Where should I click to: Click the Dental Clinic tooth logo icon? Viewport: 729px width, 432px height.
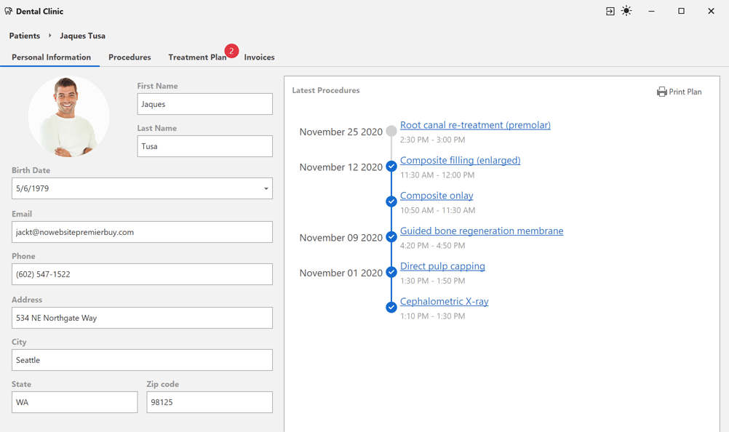(9, 11)
